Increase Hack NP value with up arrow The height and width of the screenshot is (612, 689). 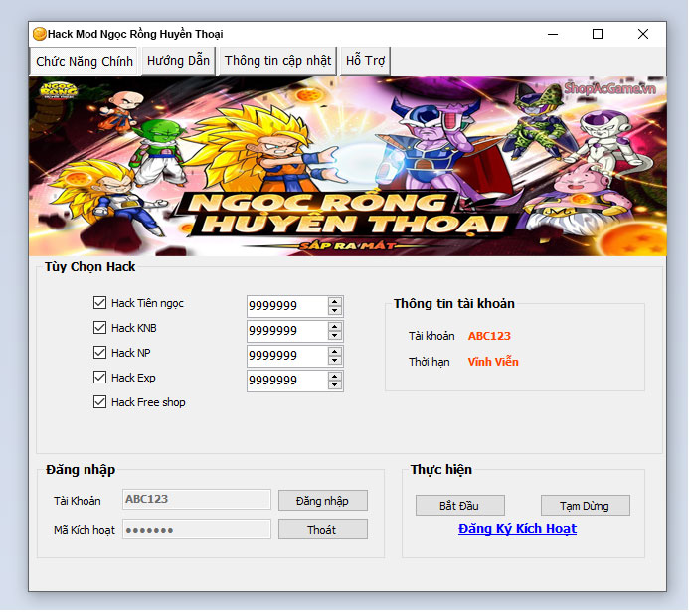click(x=335, y=352)
